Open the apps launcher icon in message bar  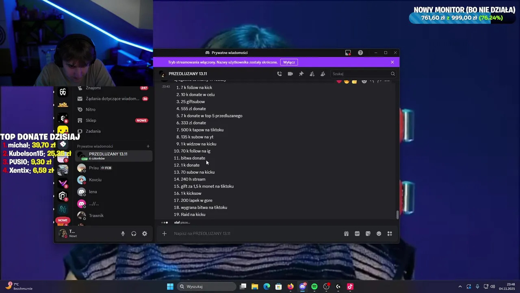[x=390, y=234]
